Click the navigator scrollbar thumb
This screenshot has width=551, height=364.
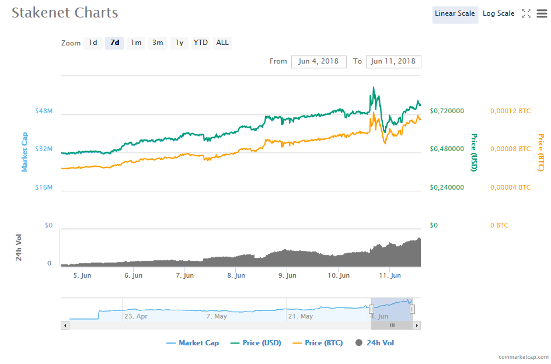(x=392, y=325)
